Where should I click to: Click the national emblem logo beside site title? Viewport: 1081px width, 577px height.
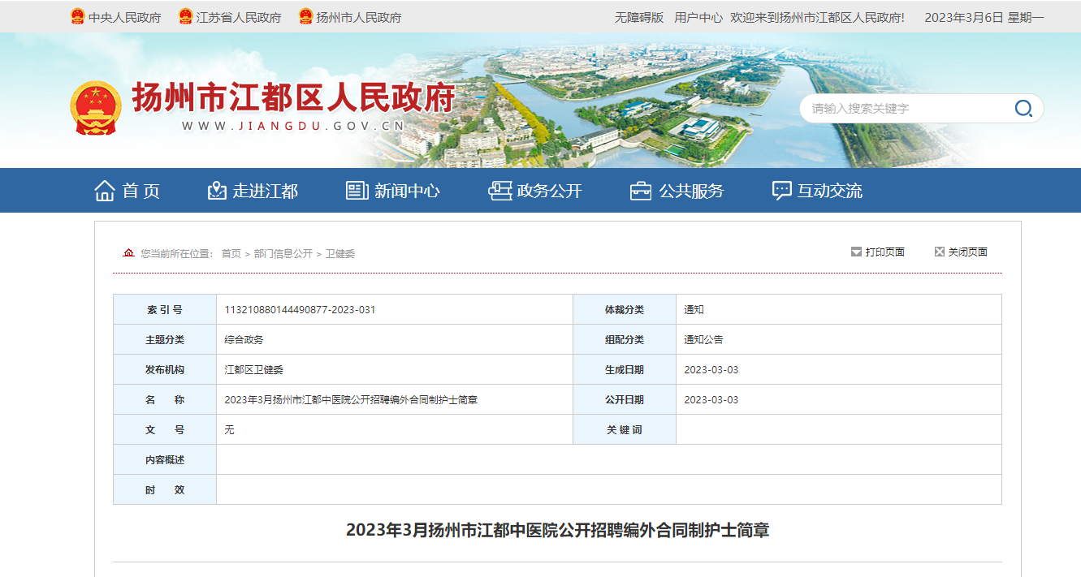96,108
